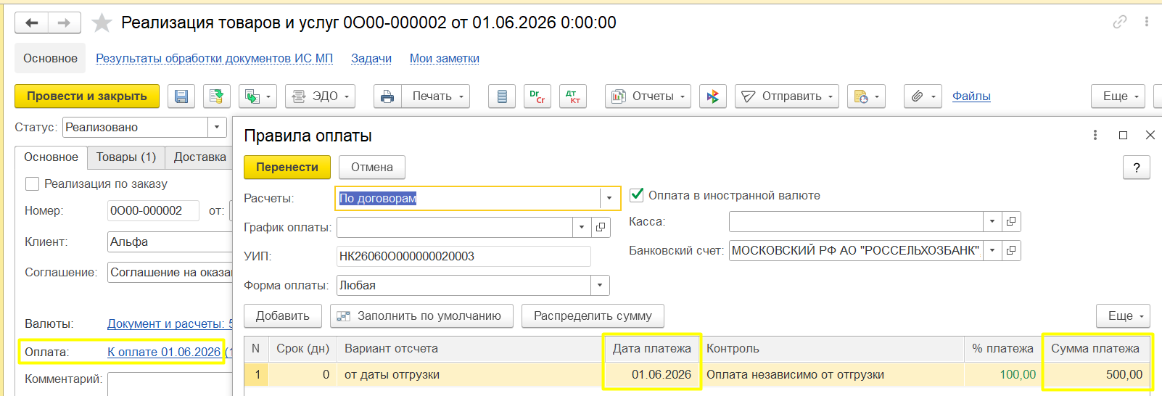Image resolution: width=1162 pixels, height=396 pixels.
Task: Click the paperclip attachments icon
Action: [x=918, y=96]
